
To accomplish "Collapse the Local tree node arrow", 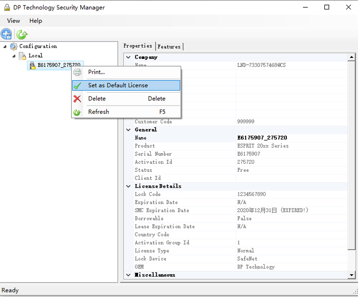I will click(14, 56).
